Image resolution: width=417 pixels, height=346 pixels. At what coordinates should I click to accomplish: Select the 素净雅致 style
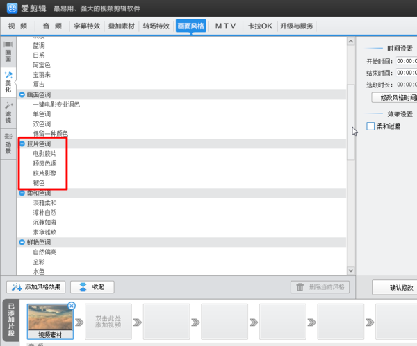(x=44, y=232)
